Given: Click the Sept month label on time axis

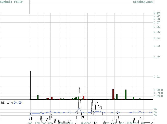Looking at the screenshot, I should pos(88,123).
